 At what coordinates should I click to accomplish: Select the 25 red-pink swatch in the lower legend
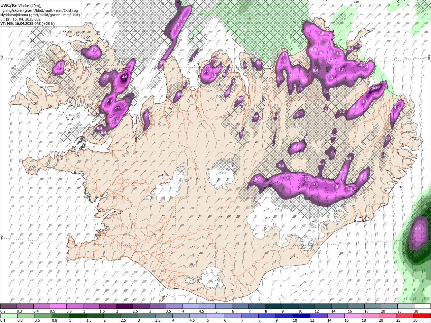(x=405, y=316)
